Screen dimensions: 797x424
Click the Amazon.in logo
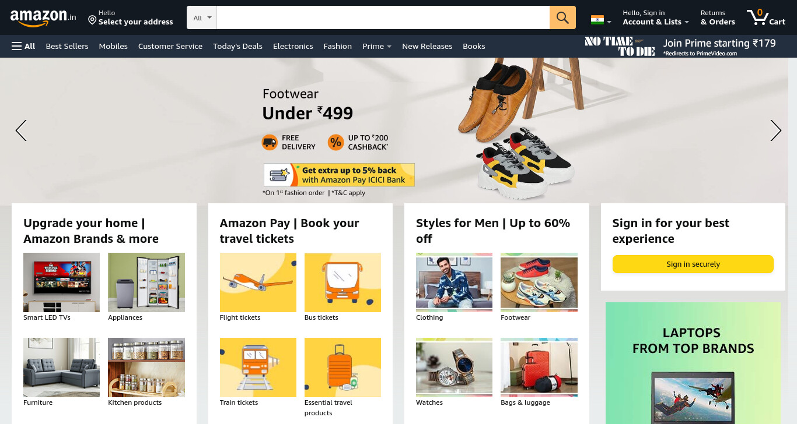[x=43, y=17]
